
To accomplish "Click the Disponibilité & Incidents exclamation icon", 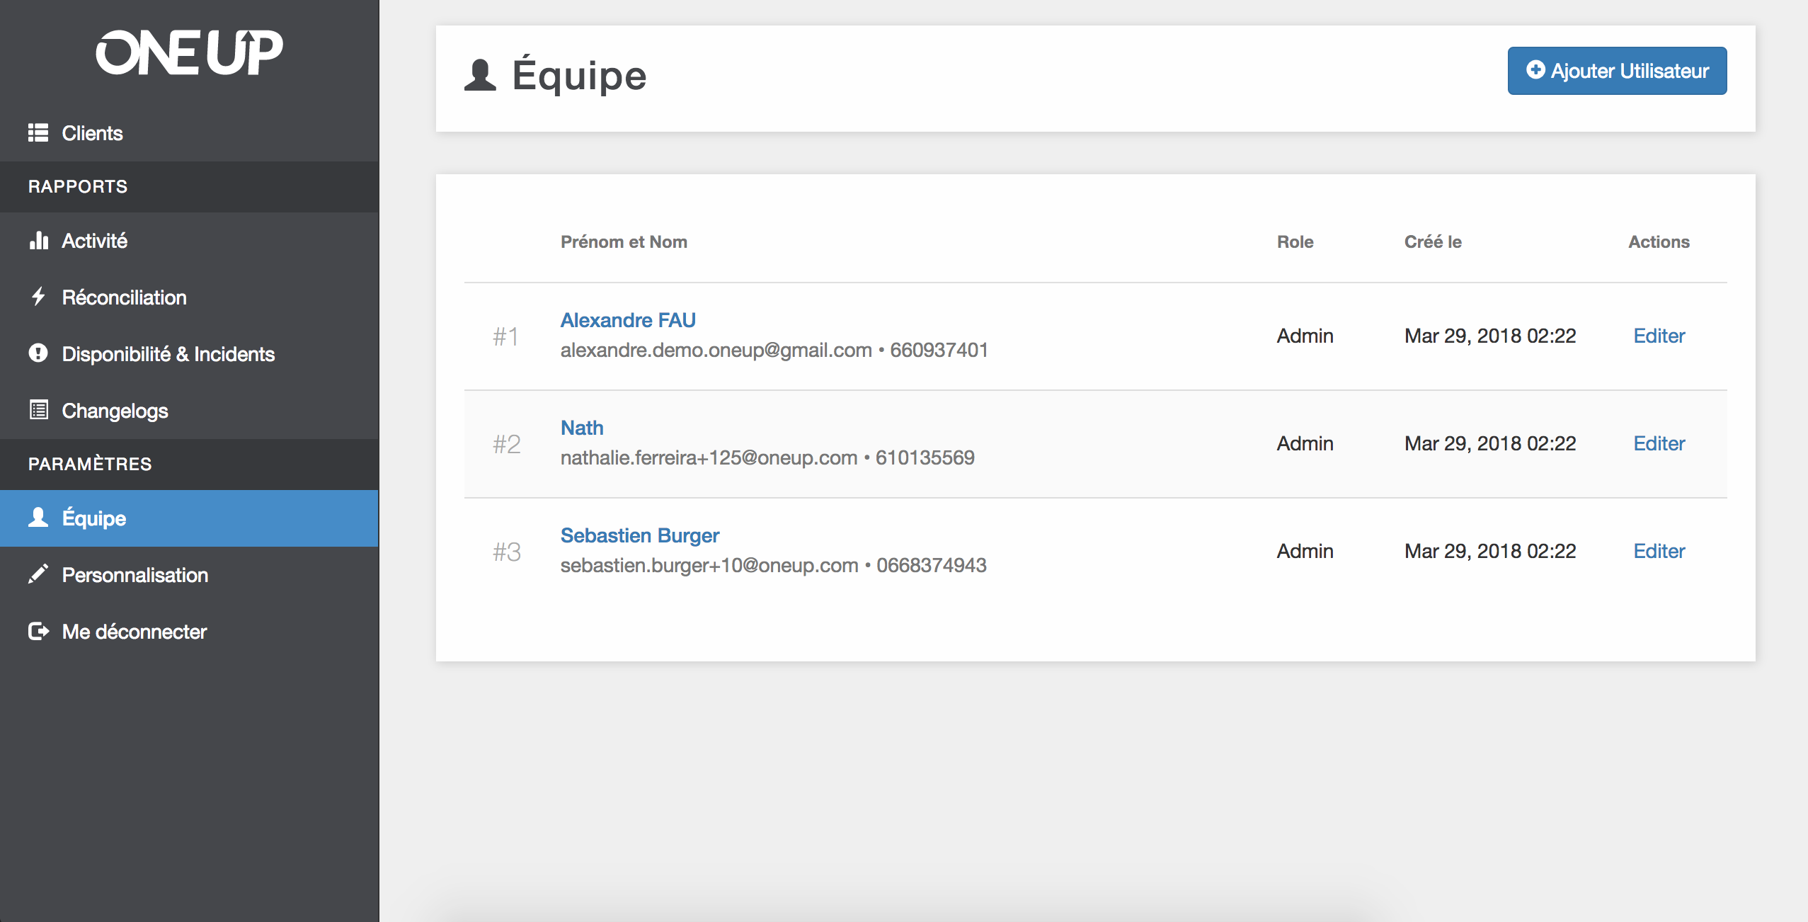I will (38, 353).
